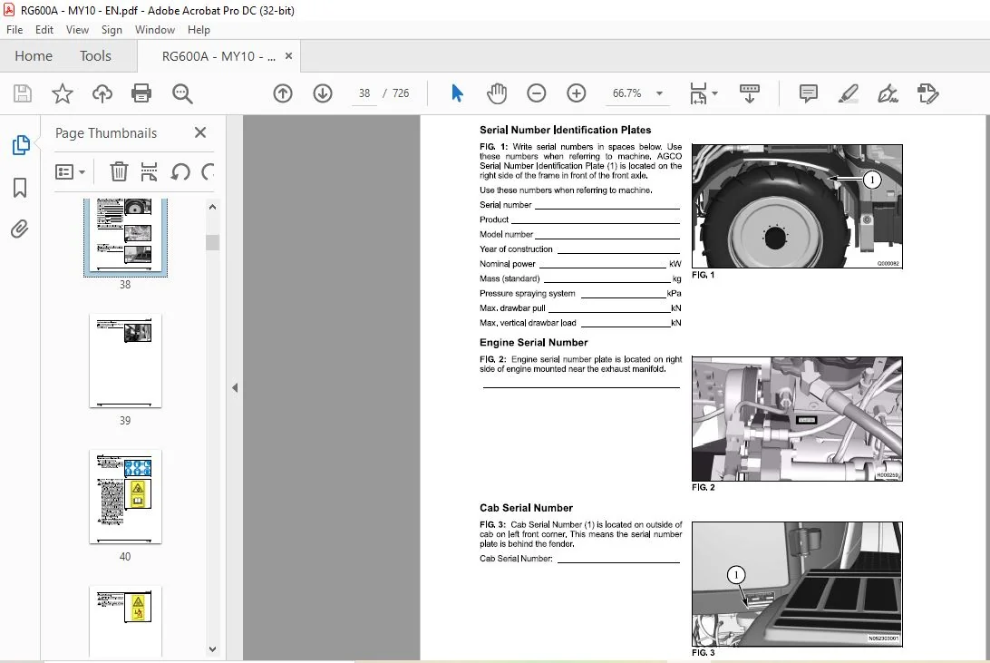The image size is (990, 663).
Task: Open the Window menu
Action: (155, 30)
